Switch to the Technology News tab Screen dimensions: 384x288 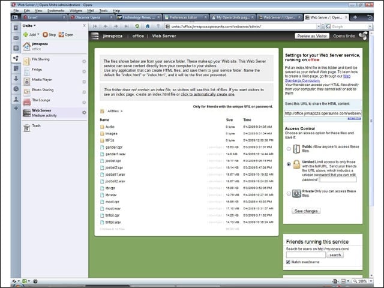(139, 17)
